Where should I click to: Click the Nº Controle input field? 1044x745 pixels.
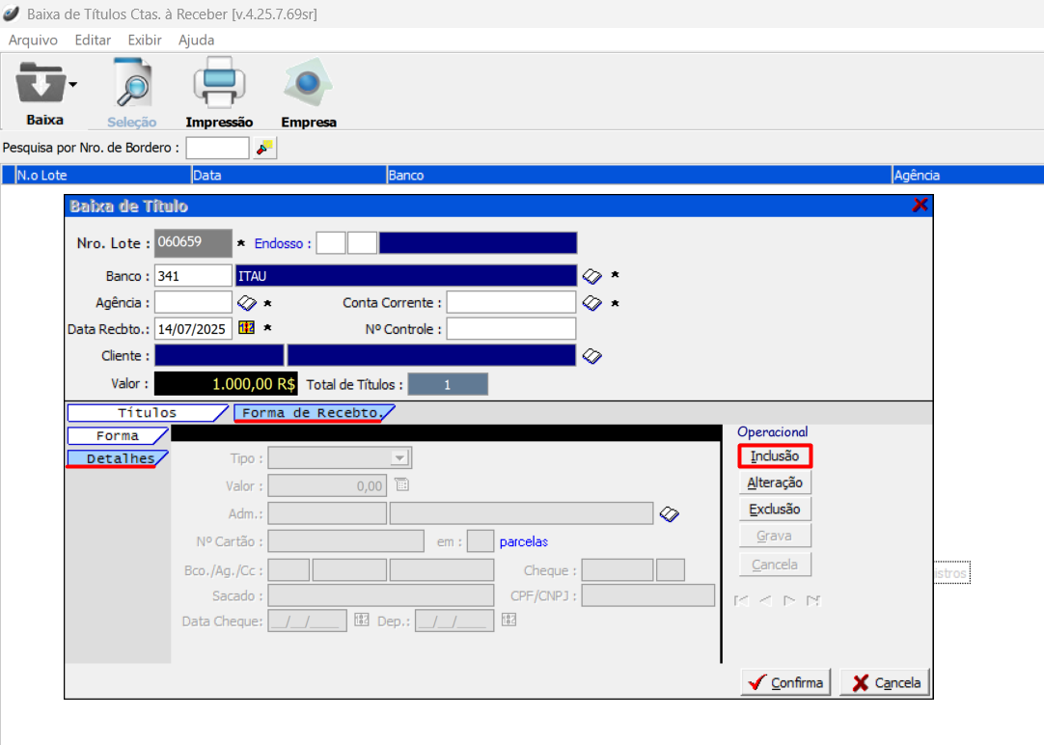tap(510, 329)
